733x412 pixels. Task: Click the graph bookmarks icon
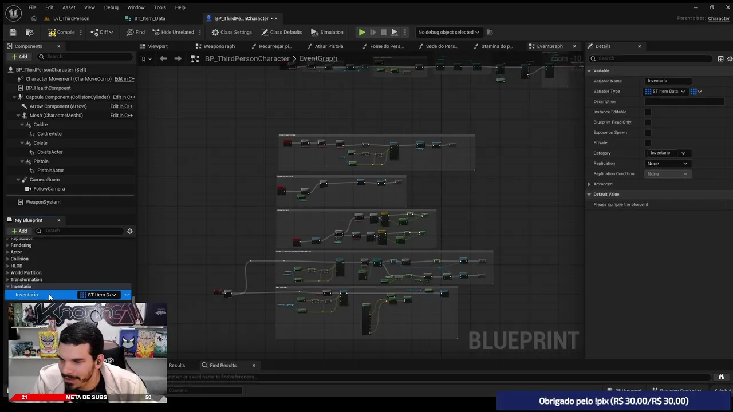pos(145,58)
